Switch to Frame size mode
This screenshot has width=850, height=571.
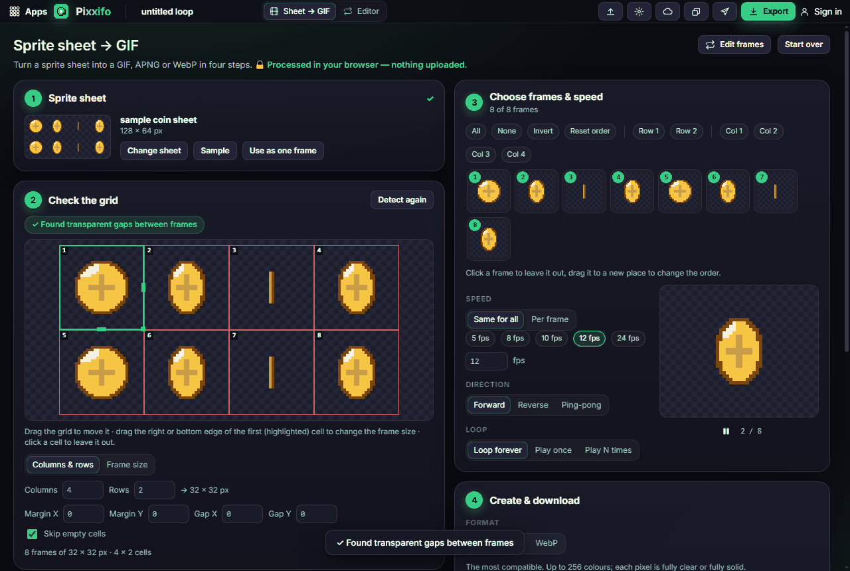tap(127, 465)
